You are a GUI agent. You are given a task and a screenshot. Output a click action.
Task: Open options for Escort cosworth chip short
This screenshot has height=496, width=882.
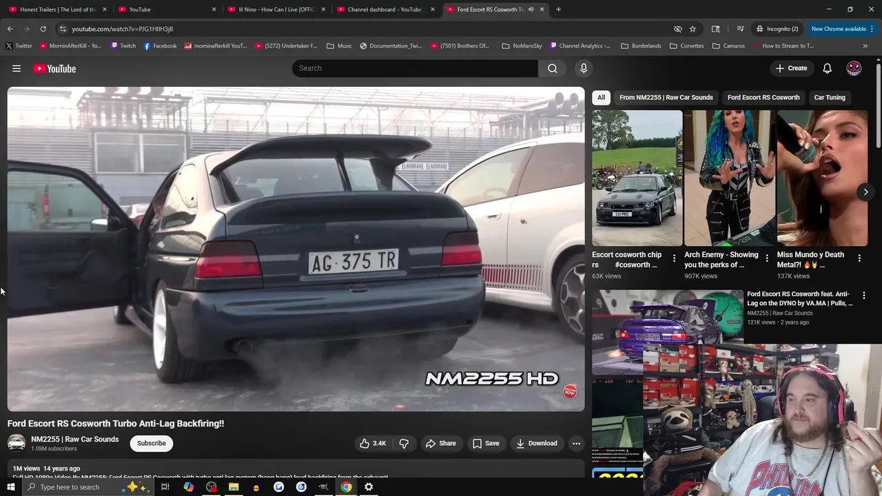(674, 258)
